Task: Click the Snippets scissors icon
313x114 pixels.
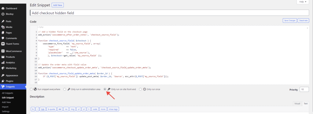Action: (x=3, y=87)
